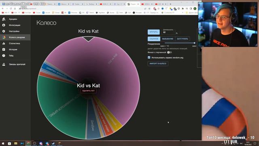
Task: Click the 'Импорт в колесо' button
Action: point(158,64)
